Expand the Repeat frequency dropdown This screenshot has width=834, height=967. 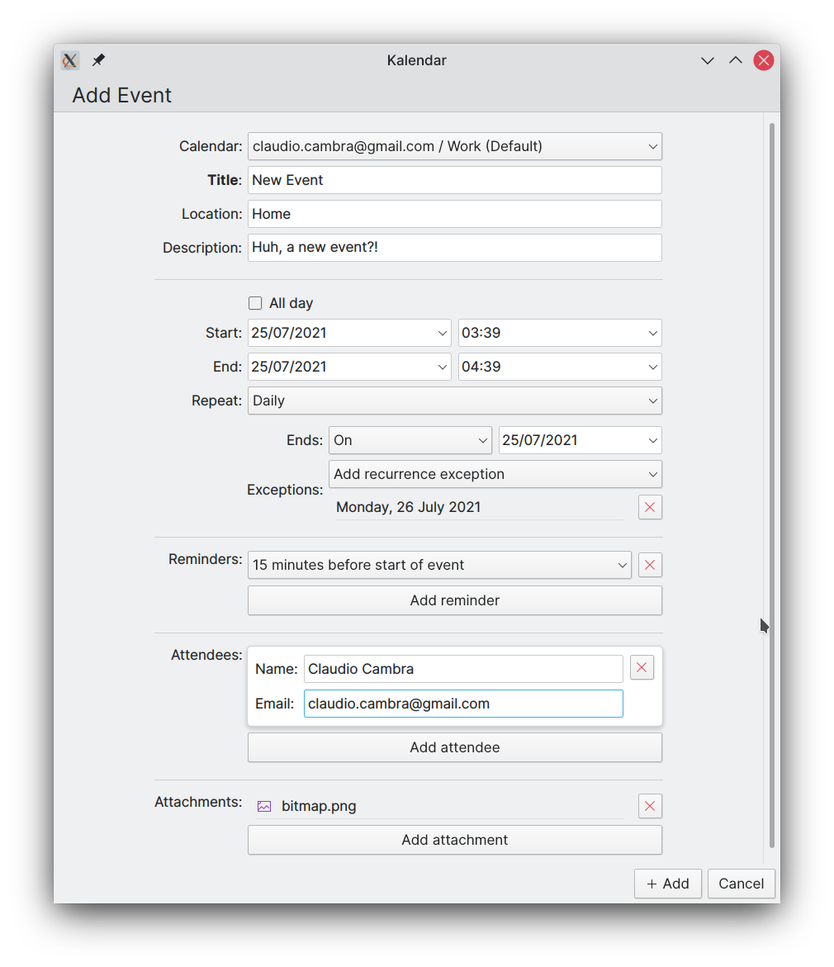pos(455,401)
